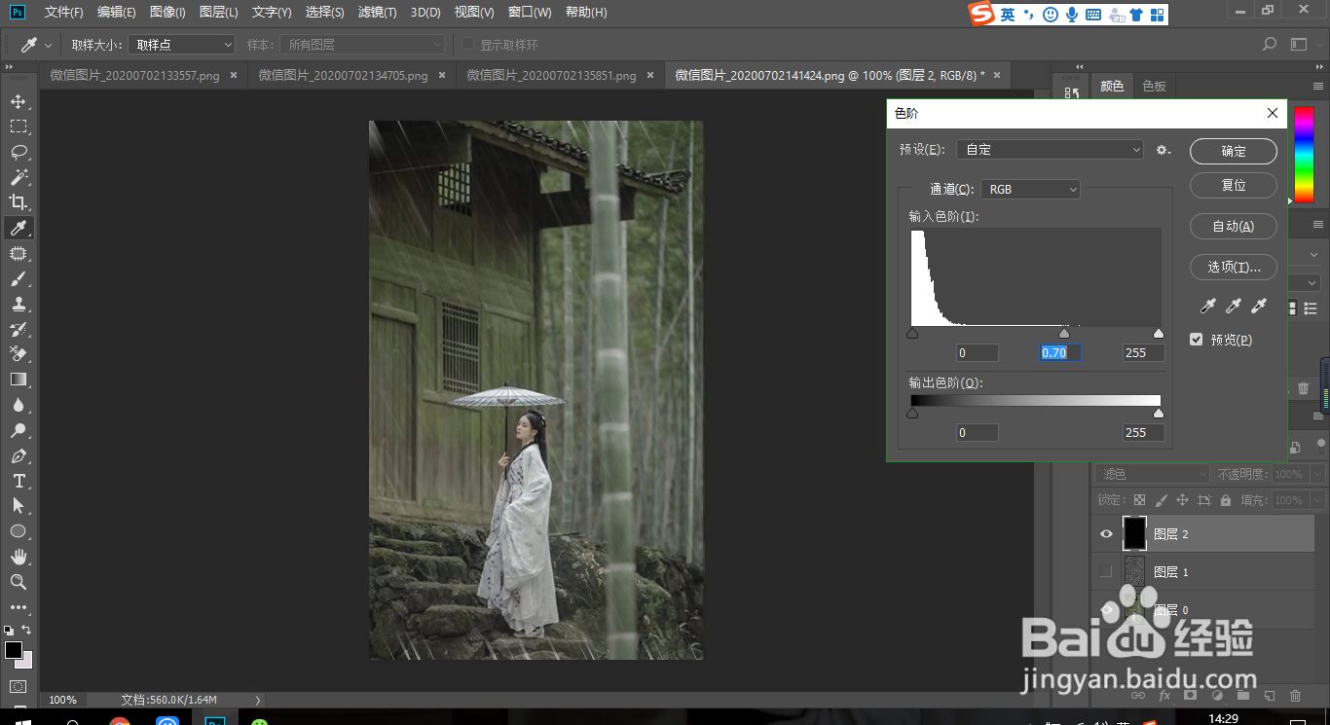Click the input midtone gray slider
The height and width of the screenshot is (725, 1330).
(x=1064, y=334)
